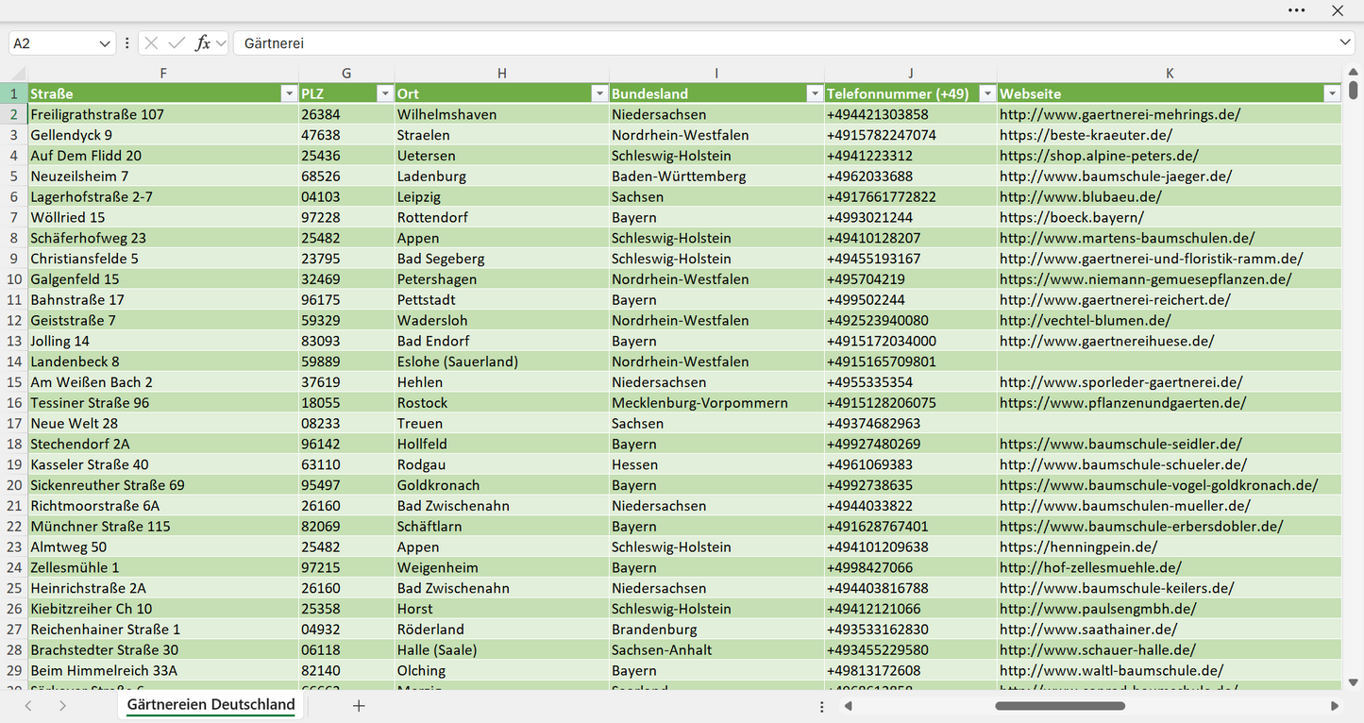Select column G header
1364x723 pixels.
click(x=346, y=73)
